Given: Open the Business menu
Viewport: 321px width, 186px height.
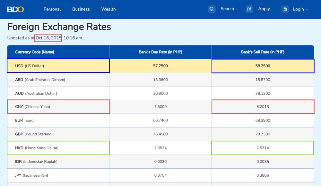Looking at the screenshot, I should click(x=81, y=9).
